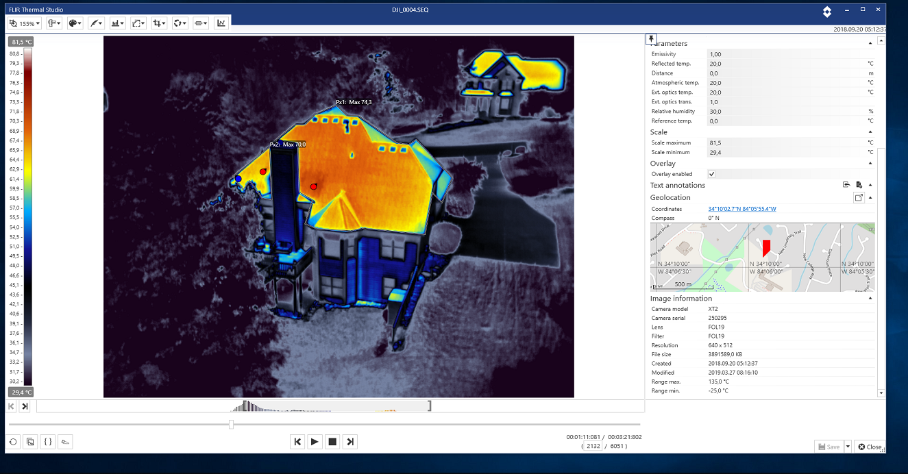The width and height of the screenshot is (908, 474).
Task: Open the 155% zoom level dropdown
Action: coord(24,23)
